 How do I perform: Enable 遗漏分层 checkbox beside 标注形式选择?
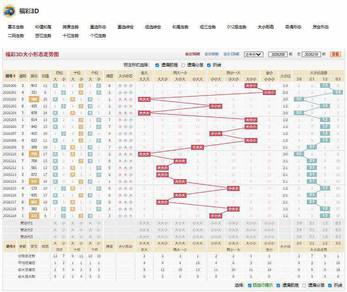[183, 65]
